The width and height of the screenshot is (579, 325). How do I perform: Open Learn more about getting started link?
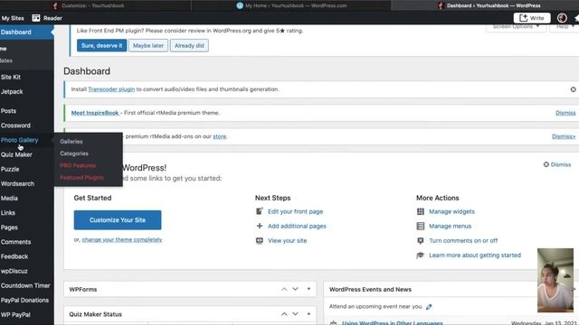click(x=475, y=255)
